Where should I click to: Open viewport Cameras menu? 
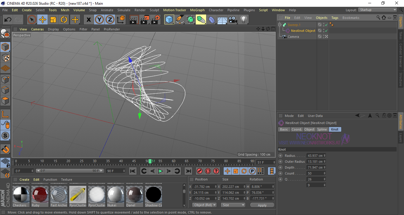click(x=37, y=29)
